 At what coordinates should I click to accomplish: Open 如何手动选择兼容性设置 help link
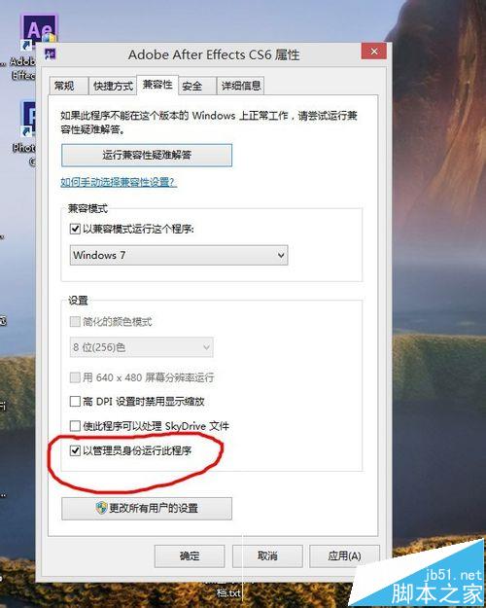[119, 182]
